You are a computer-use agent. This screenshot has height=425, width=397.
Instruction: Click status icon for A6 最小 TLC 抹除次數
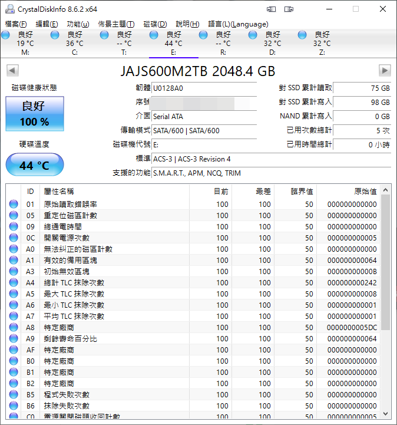point(14,305)
